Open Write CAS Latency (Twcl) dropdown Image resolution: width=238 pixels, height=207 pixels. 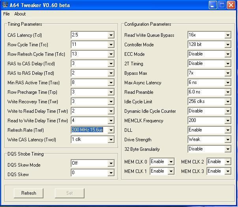pos(111,140)
